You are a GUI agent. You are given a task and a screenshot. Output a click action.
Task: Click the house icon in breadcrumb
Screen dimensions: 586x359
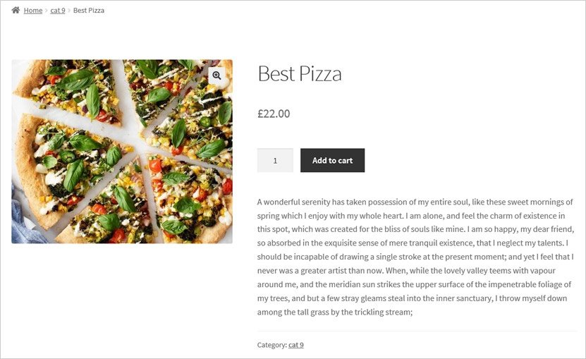click(x=16, y=10)
